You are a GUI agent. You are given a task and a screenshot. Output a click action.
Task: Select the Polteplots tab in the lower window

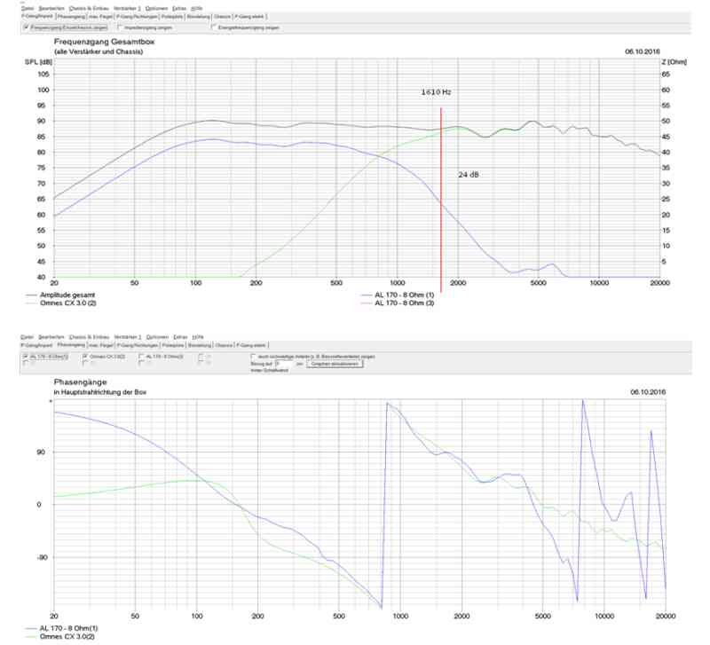tap(173, 345)
